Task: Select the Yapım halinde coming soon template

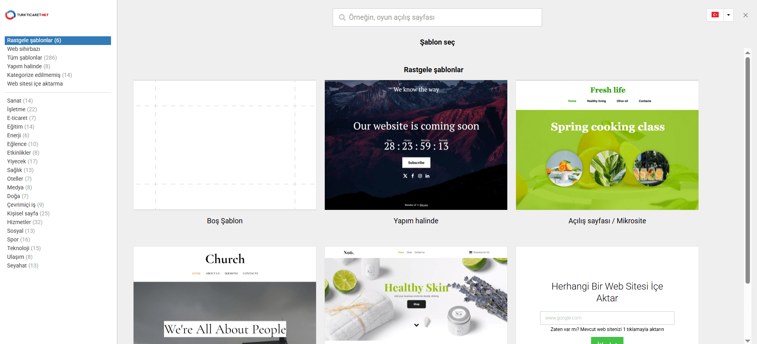Action: 416,145
